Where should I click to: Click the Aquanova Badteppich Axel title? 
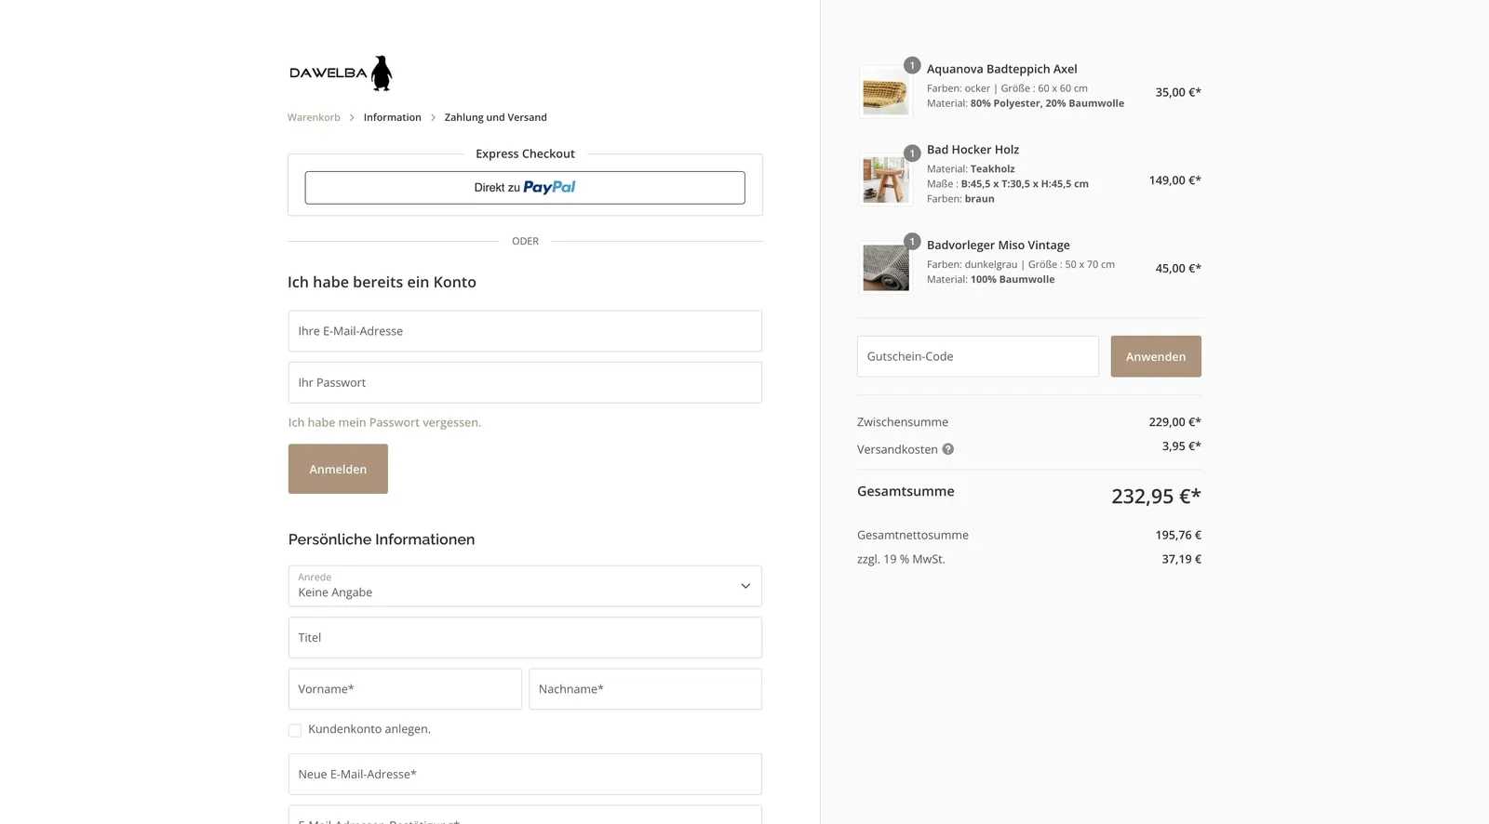pyautogui.click(x=1001, y=69)
